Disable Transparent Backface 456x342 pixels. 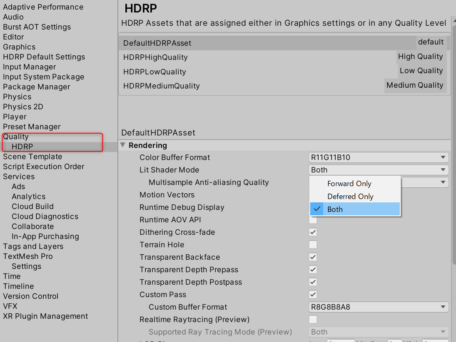[313, 257]
